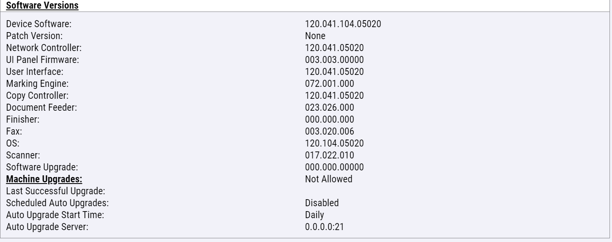Screen dimensions: 612x242
Task: Click the Auto Upgrade Server address 0.0.0.0:21
Action: pyautogui.click(x=324, y=227)
